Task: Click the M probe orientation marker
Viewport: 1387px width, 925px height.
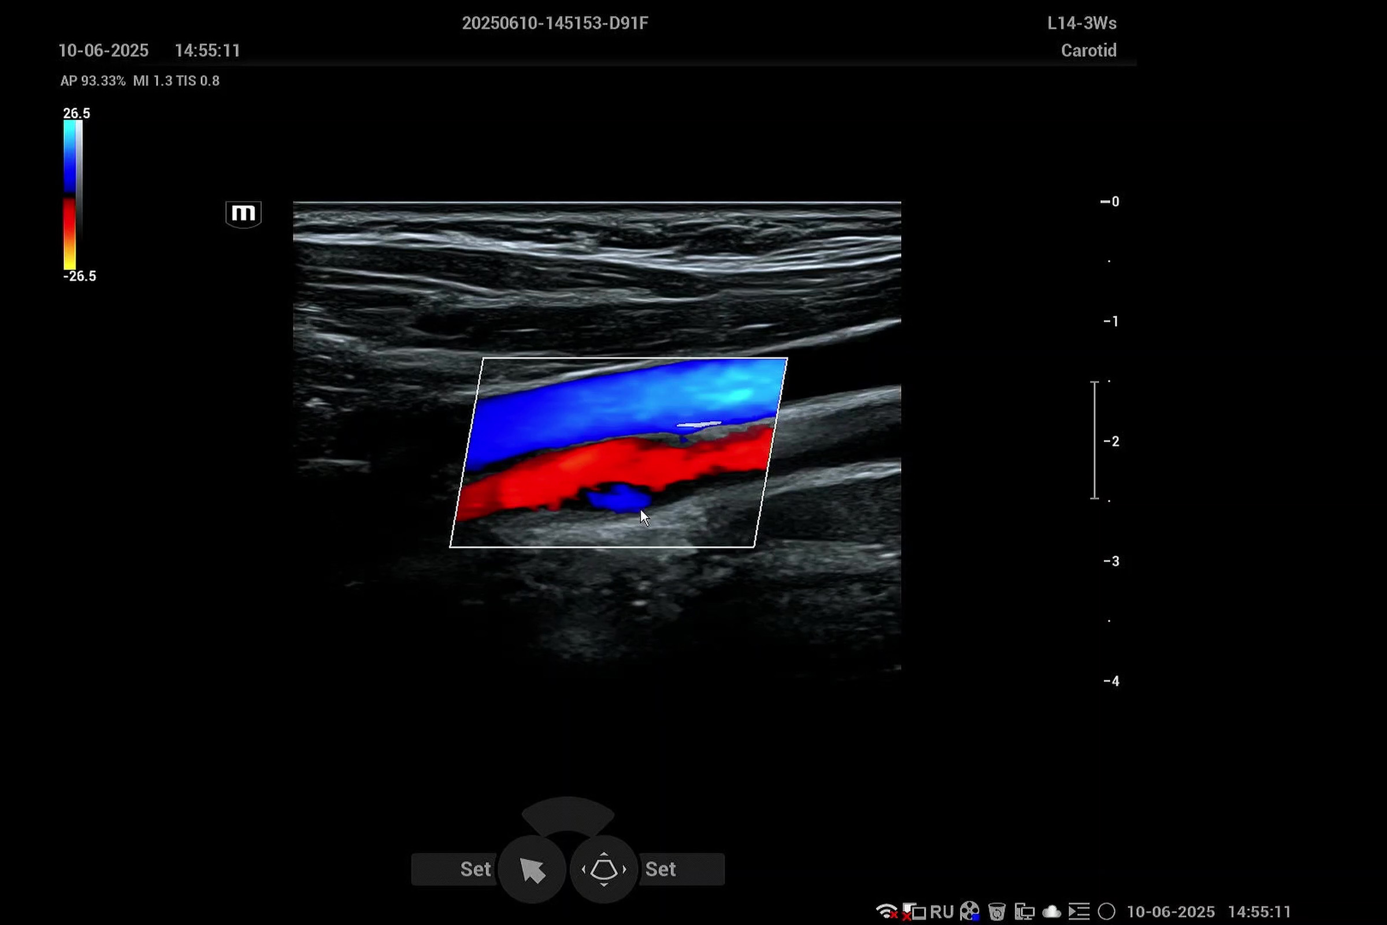Action: point(243,213)
